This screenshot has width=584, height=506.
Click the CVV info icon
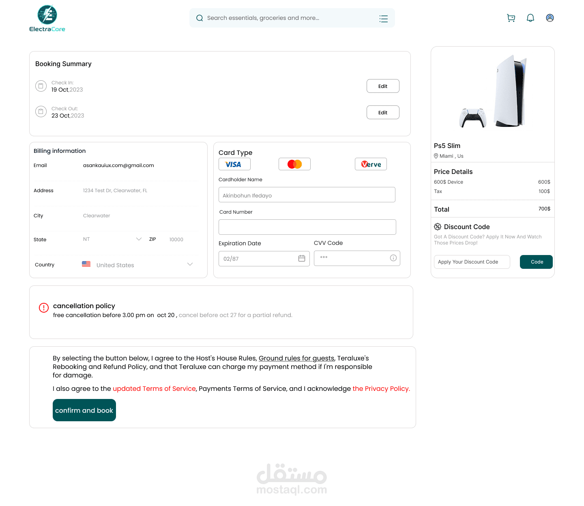pos(393,258)
